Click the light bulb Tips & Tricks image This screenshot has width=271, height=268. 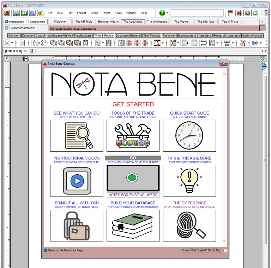tap(189, 181)
